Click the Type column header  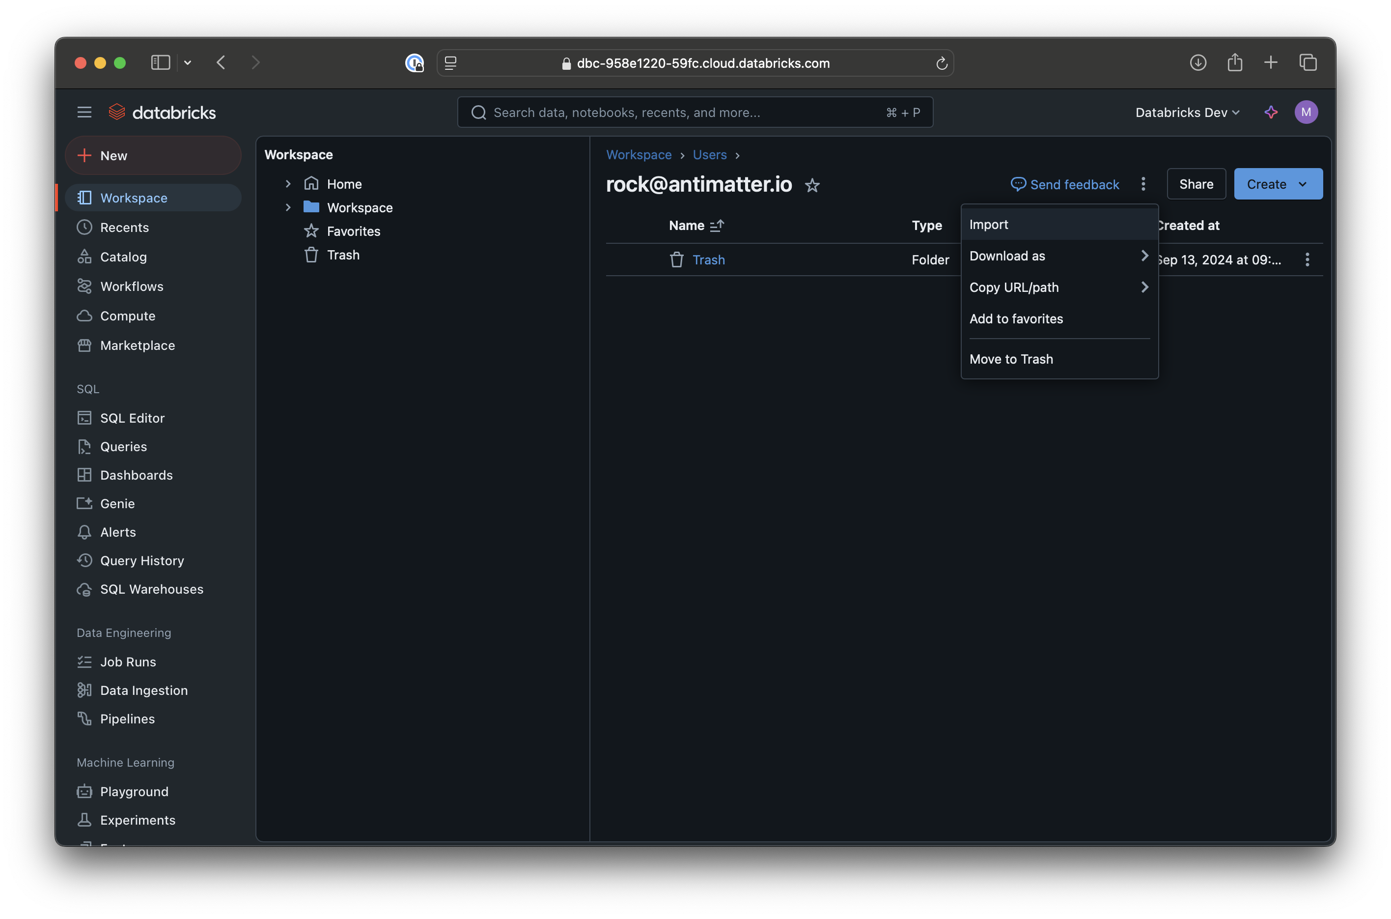[x=926, y=226]
